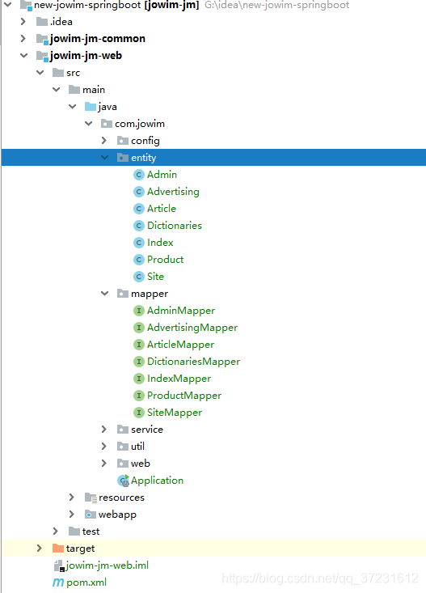Click the jowim-jm-common module icon

point(42,39)
